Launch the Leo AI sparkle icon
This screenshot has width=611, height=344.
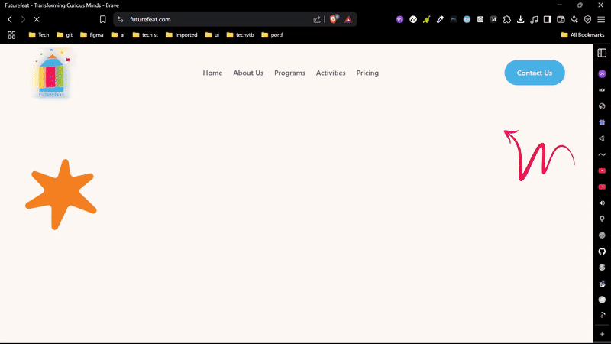tap(574, 19)
